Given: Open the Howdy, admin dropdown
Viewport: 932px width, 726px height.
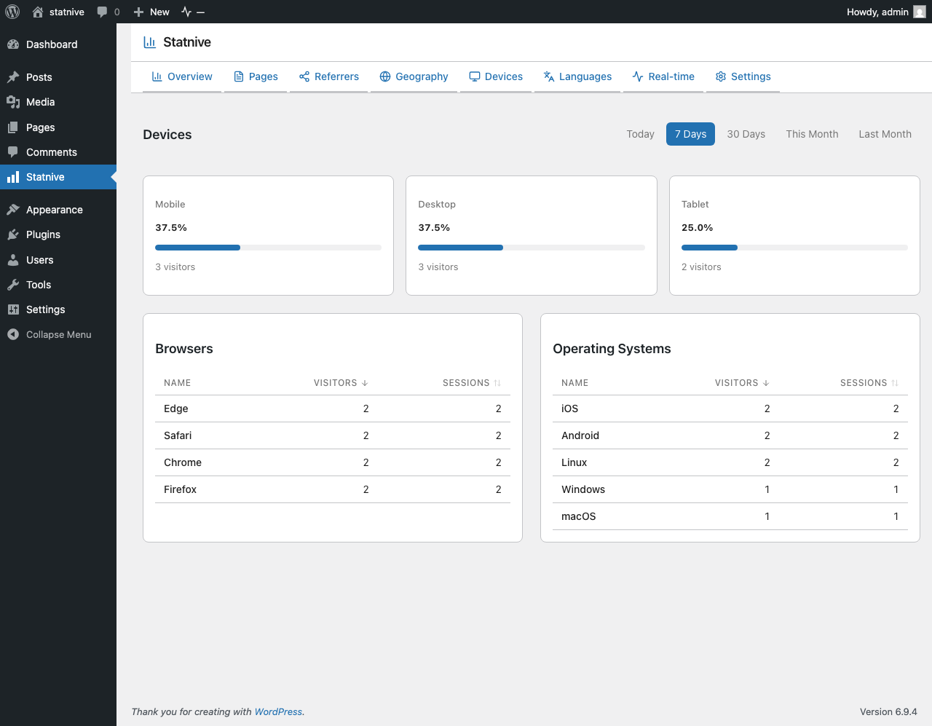Looking at the screenshot, I should coord(877,12).
